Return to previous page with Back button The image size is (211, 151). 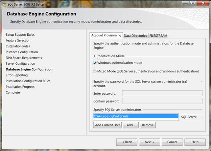point(126,142)
